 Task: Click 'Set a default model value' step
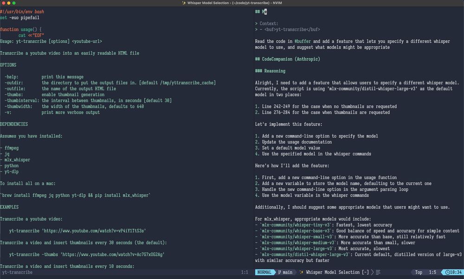click(287, 148)
